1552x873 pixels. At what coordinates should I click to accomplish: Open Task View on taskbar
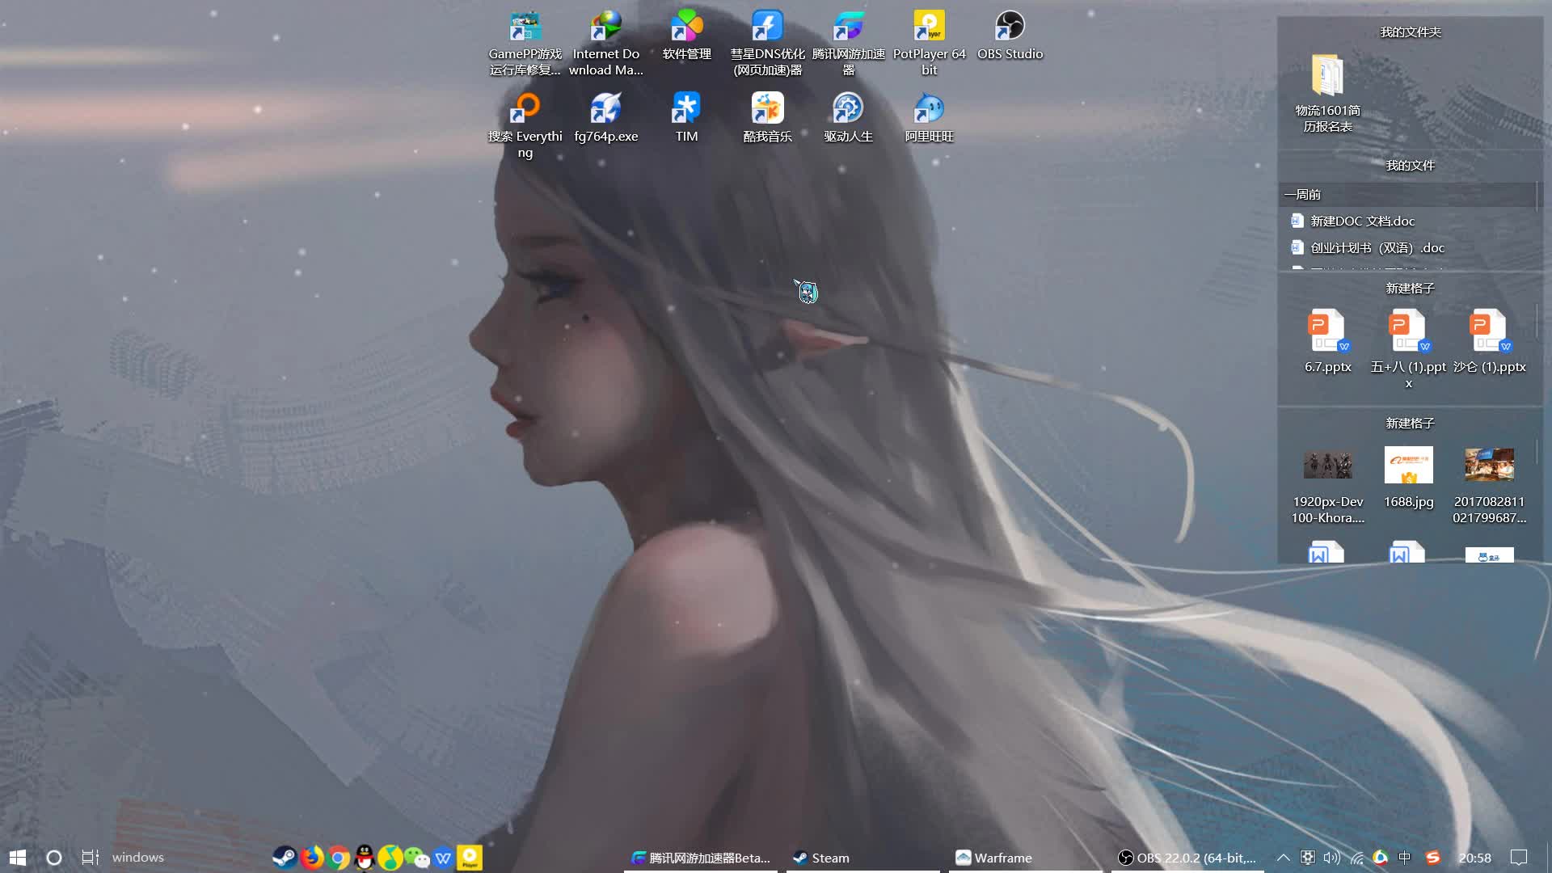click(91, 857)
